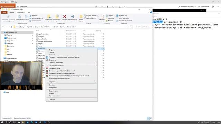Open the Windows Start button

(2, 122)
